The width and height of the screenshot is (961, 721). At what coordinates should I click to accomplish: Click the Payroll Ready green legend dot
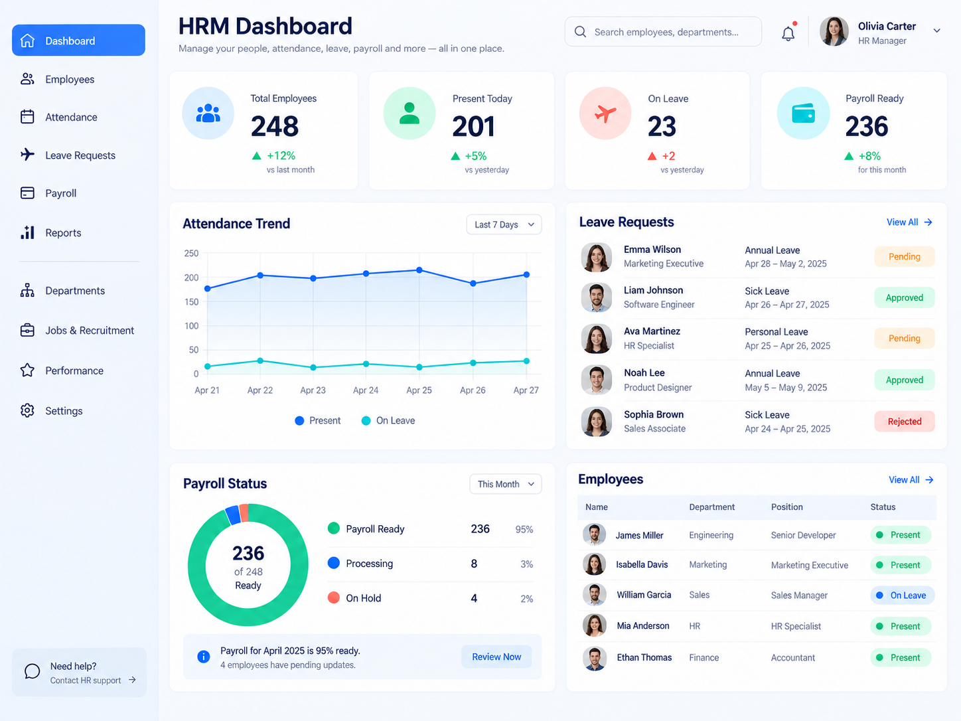pyautogui.click(x=334, y=528)
